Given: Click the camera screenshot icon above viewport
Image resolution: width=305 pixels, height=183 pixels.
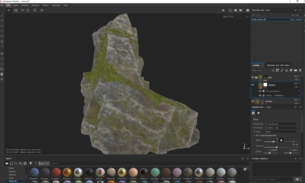Looking at the screenshot, I should pos(247,10).
